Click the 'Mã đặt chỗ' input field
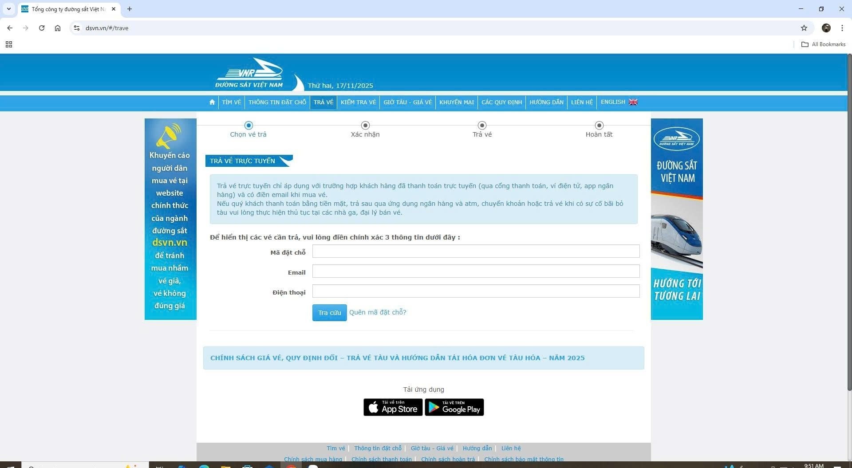This screenshot has width=852, height=468. [x=476, y=252]
